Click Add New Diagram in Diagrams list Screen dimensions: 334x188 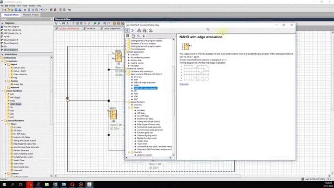click(x=11, y=27)
